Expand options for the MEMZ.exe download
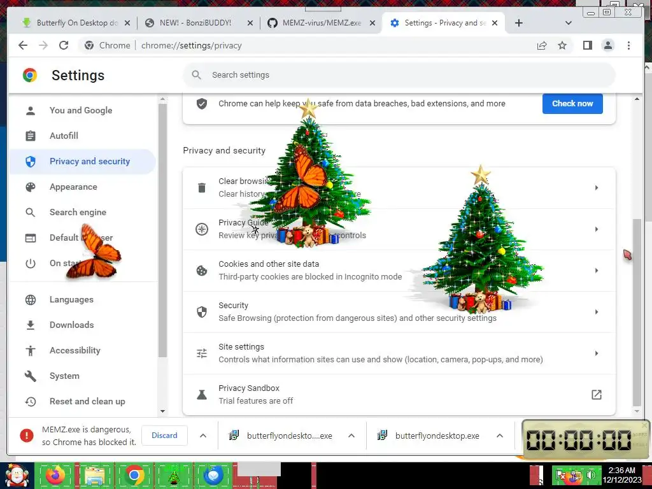 click(x=203, y=436)
